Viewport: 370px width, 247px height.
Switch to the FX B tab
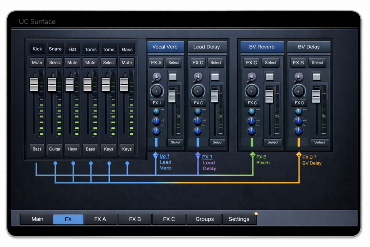pyautogui.click(x=134, y=219)
